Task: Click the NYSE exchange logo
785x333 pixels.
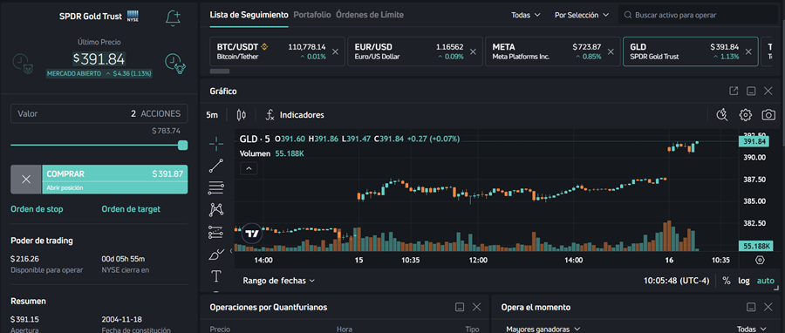Action: pos(133,15)
